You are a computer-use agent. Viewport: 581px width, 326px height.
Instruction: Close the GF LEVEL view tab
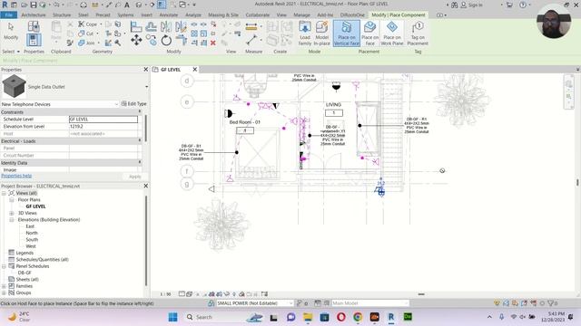[x=195, y=69]
